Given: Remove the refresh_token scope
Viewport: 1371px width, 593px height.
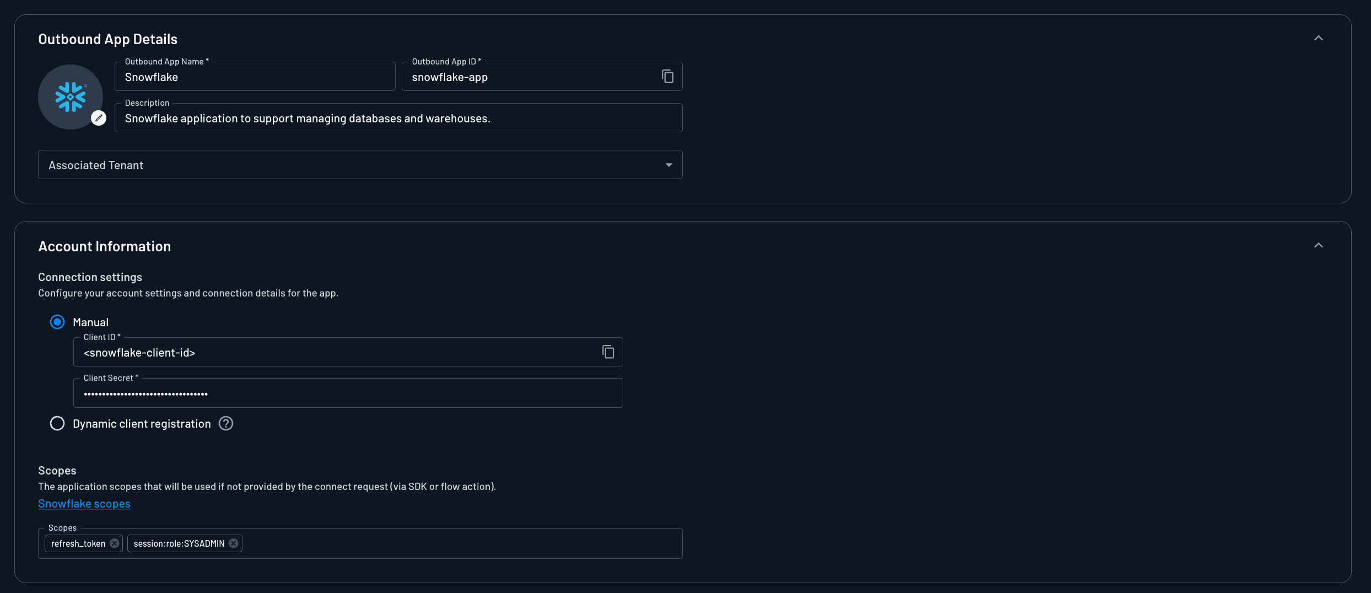Looking at the screenshot, I should pos(114,543).
